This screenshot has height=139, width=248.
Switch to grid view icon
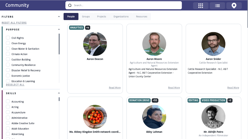point(201,6)
